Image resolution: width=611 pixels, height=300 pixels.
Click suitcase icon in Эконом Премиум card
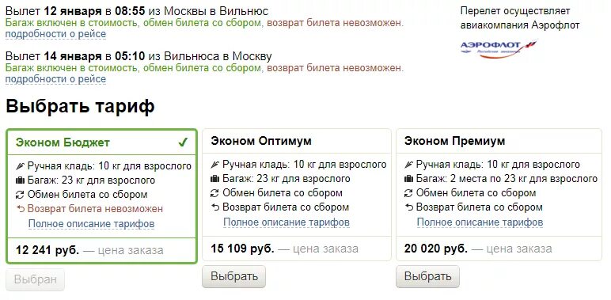(x=408, y=179)
